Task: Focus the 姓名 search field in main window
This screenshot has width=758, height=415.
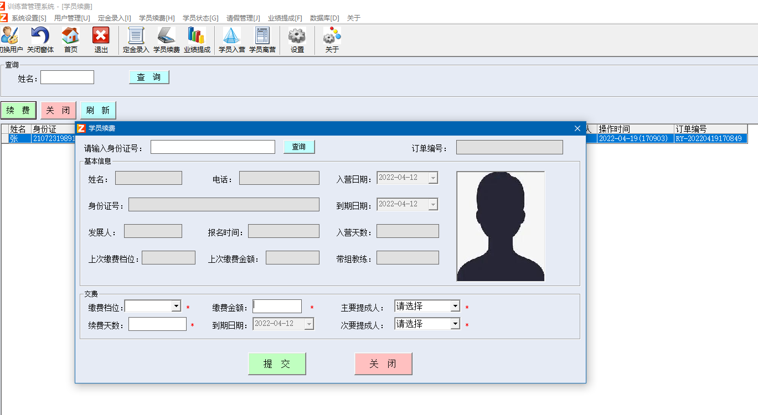Action: 67,77
